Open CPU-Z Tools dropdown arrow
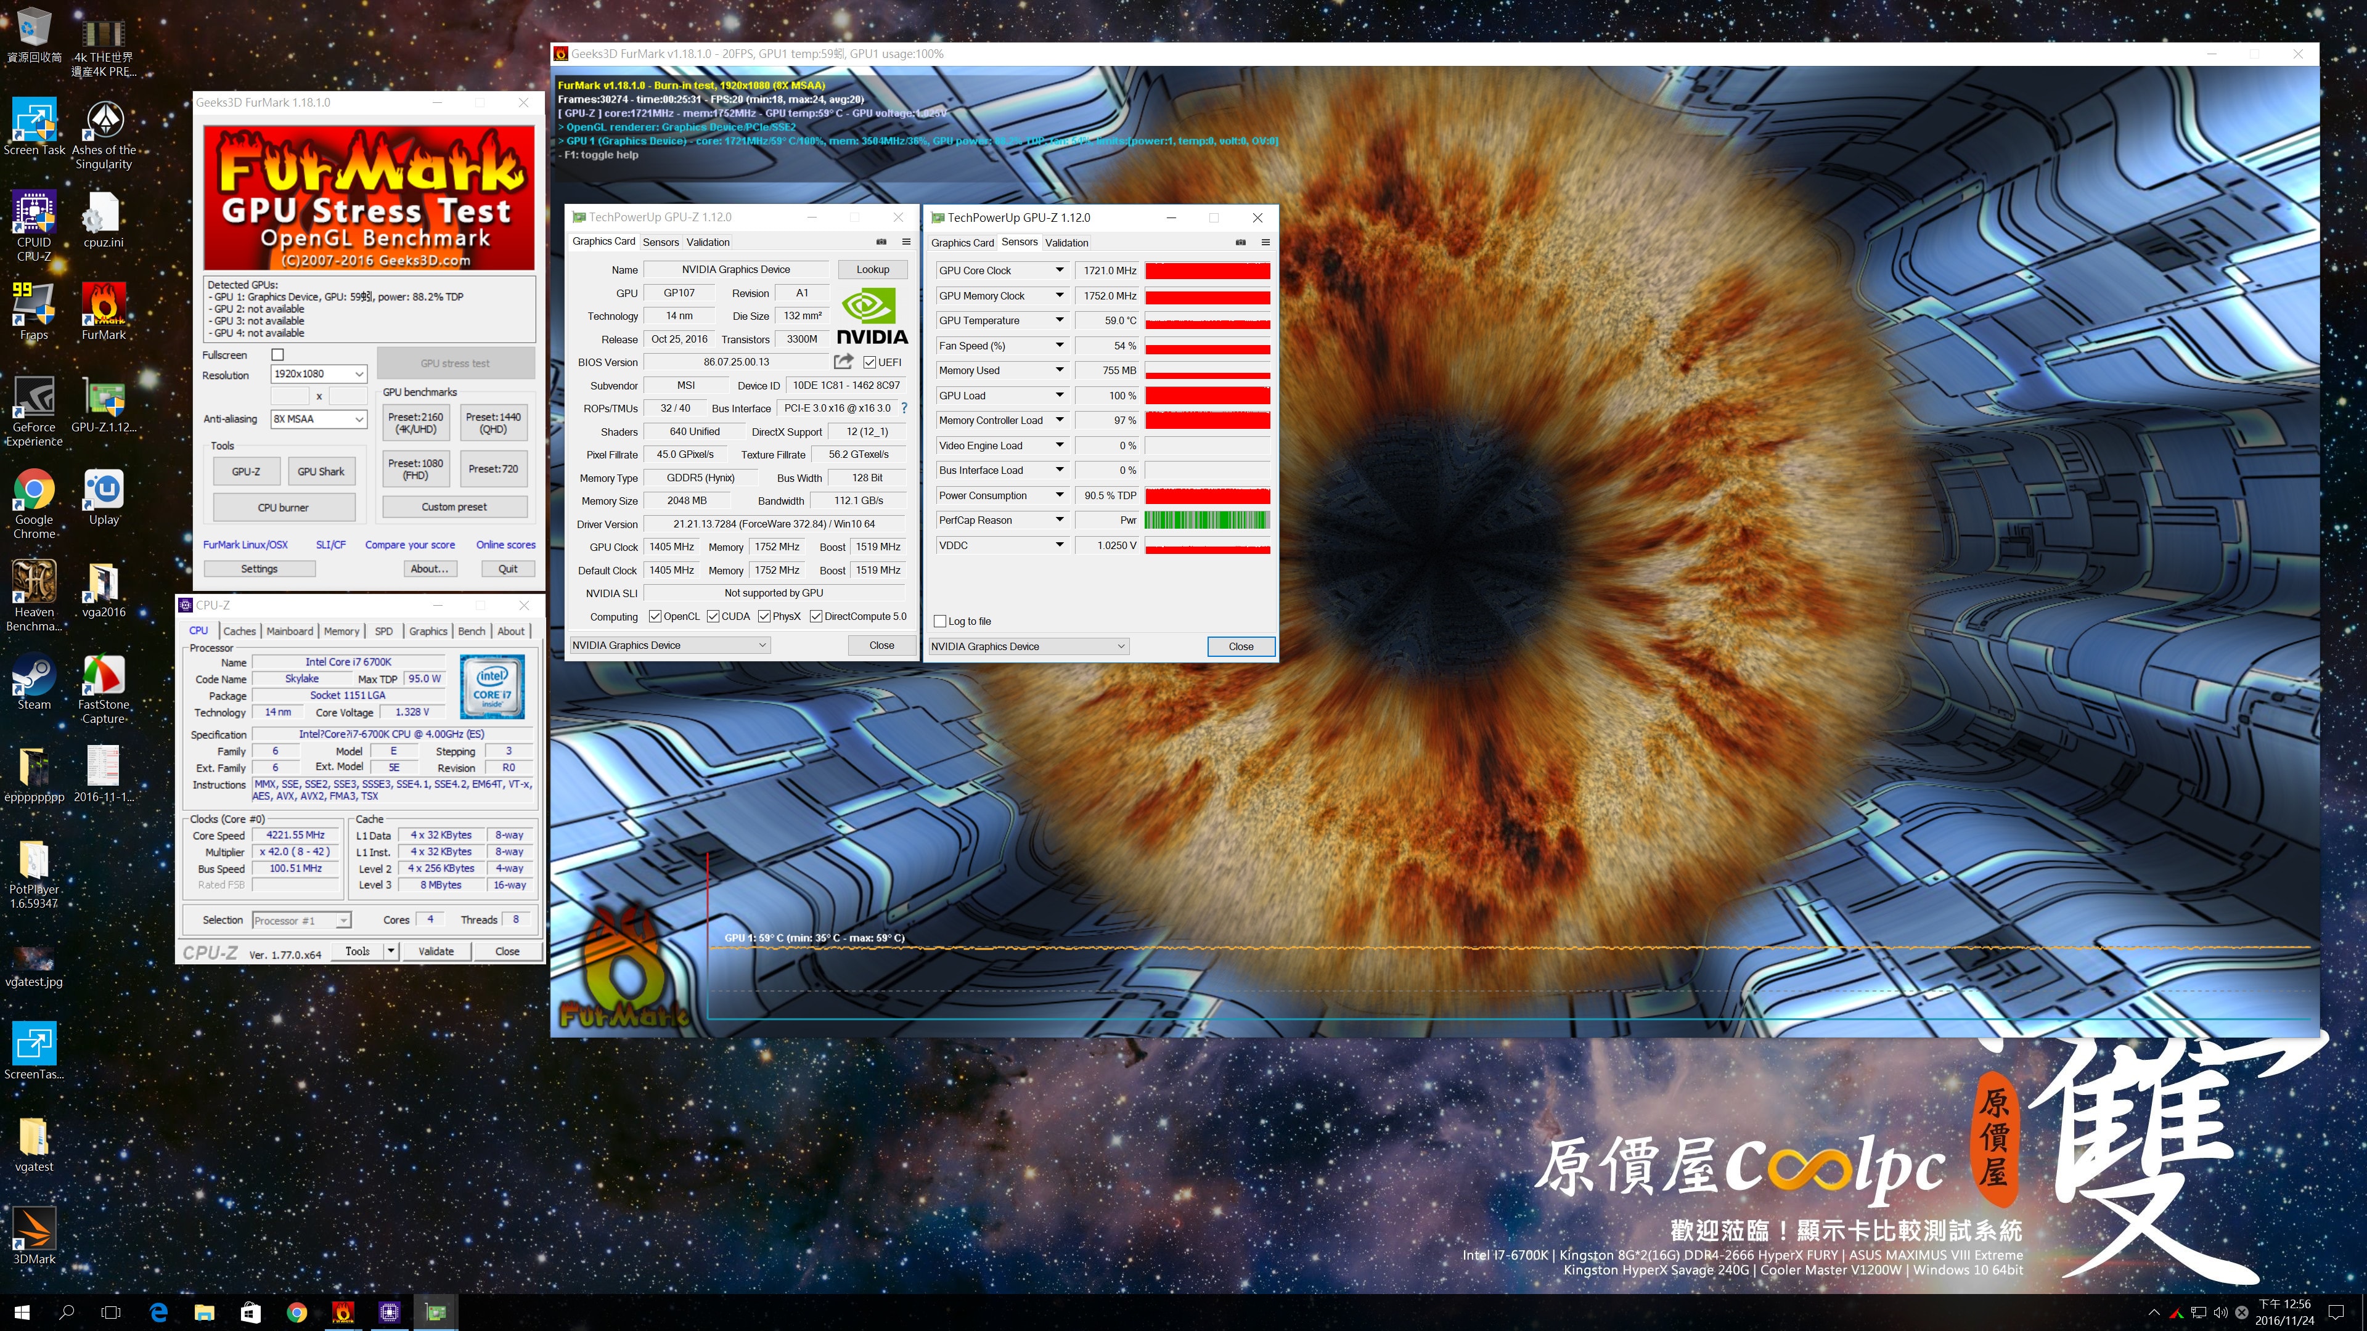Image resolution: width=2367 pixels, height=1331 pixels. [391, 951]
